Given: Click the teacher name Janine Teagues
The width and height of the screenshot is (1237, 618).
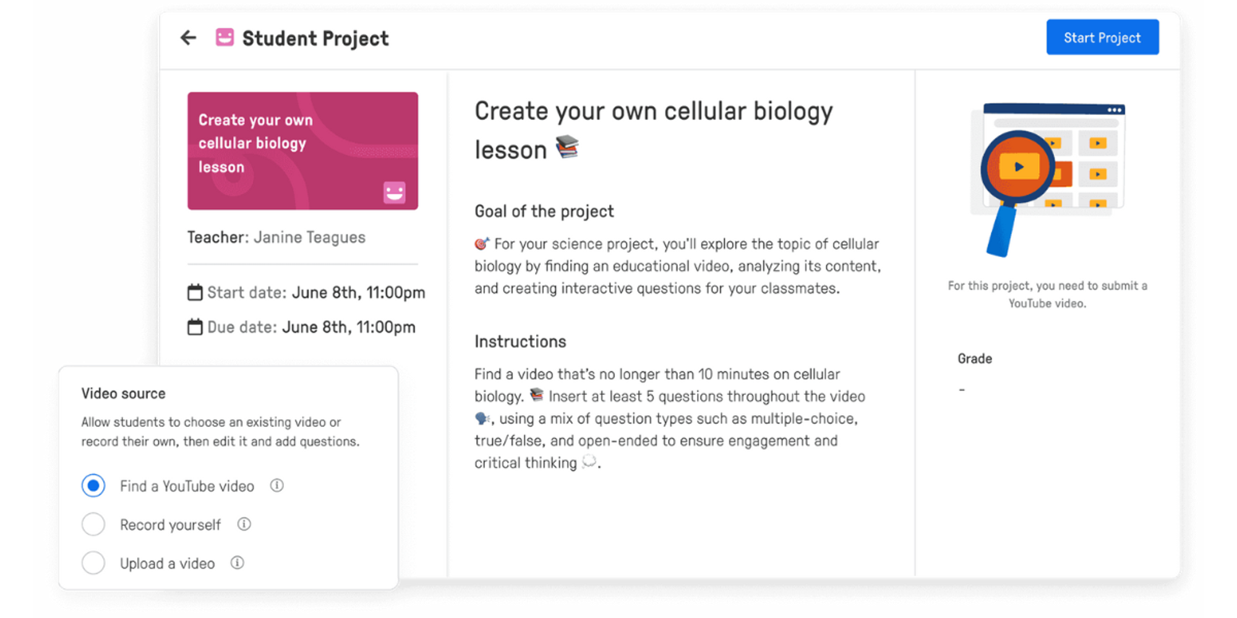Looking at the screenshot, I should tap(309, 237).
